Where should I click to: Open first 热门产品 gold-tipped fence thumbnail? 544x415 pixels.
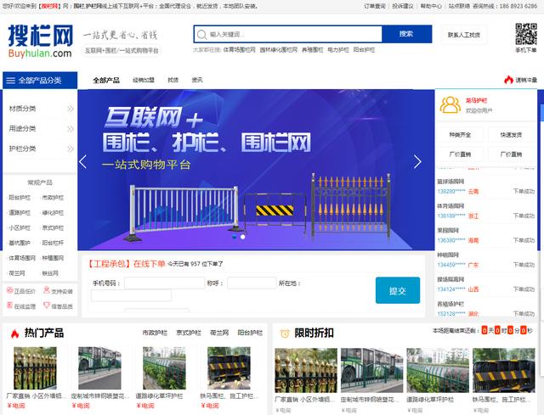(x=35, y=368)
